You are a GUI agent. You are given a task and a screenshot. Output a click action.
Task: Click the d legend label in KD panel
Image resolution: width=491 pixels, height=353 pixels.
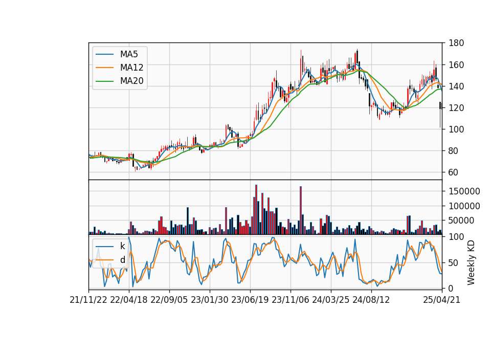[122, 260]
